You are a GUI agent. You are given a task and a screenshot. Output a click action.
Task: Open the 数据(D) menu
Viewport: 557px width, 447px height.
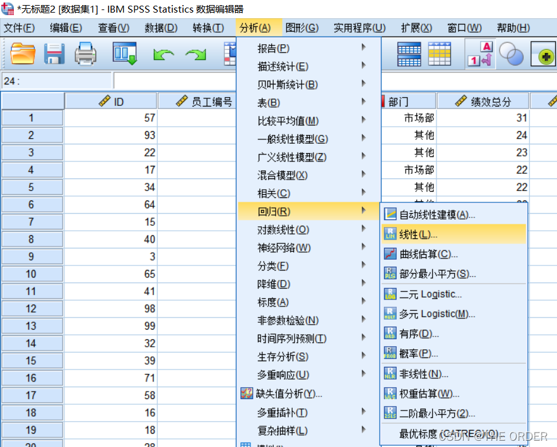tap(161, 28)
